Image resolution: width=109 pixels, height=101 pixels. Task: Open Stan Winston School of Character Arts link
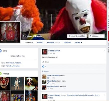[83, 95]
